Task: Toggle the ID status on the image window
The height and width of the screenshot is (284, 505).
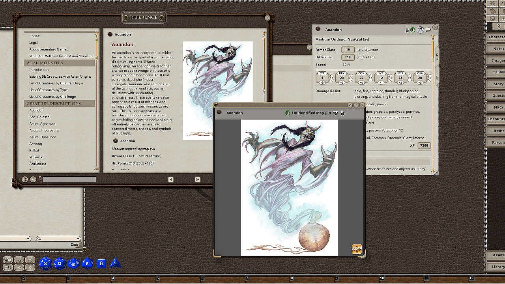Action: coord(288,113)
